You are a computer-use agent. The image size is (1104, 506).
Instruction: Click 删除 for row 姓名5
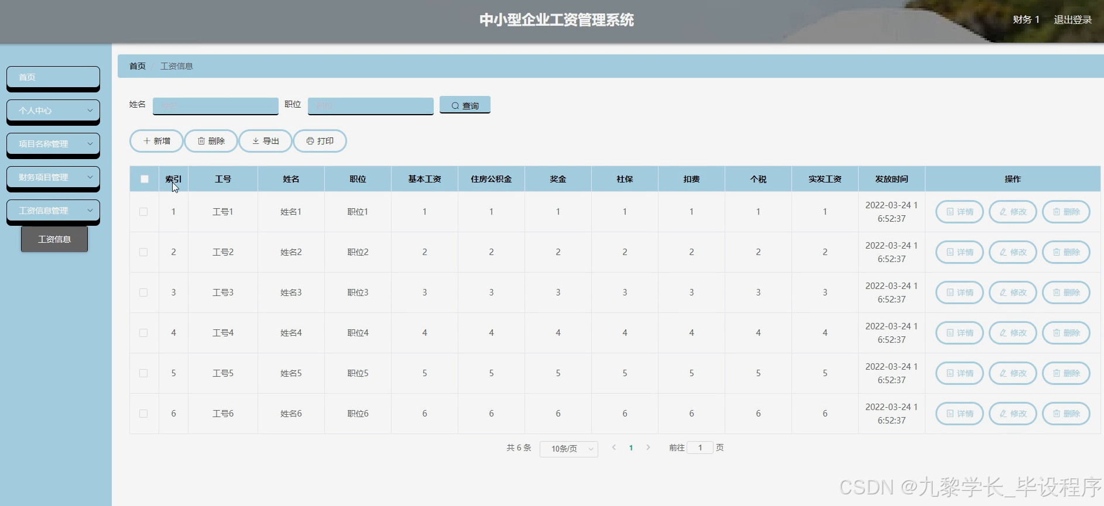click(x=1066, y=373)
